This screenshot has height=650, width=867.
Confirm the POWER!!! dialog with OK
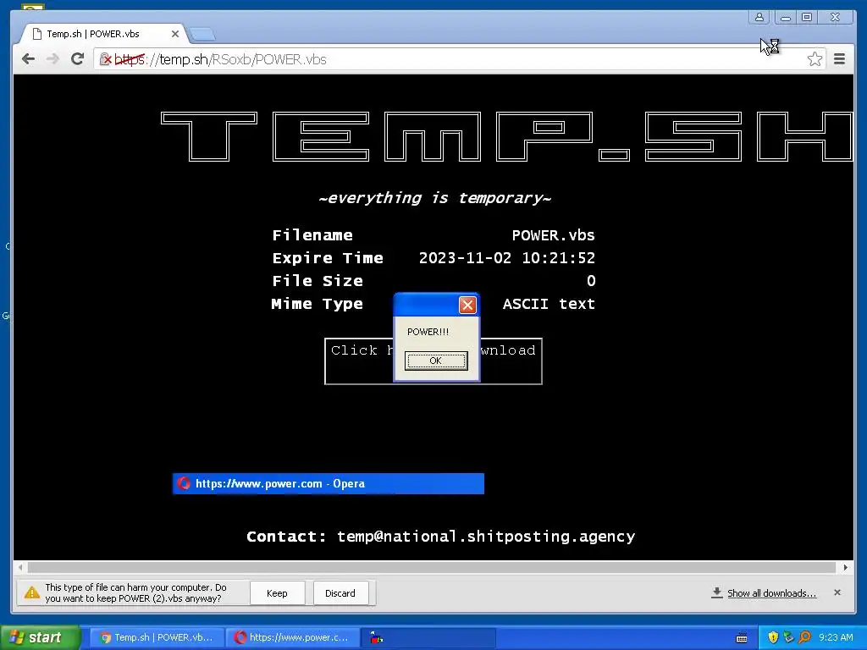(x=436, y=361)
